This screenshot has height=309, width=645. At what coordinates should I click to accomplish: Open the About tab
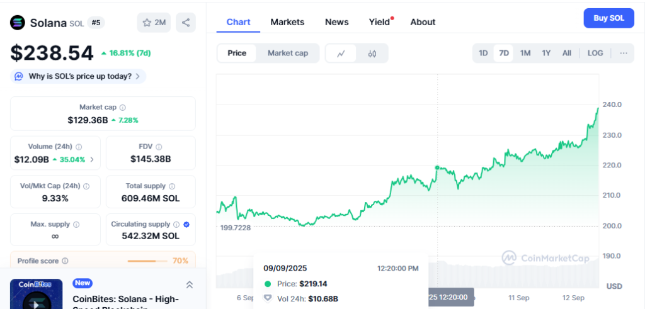(x=423, y=22)
